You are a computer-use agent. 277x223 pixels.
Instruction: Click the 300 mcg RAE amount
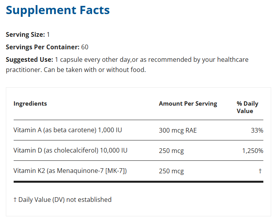coord(178,130)
